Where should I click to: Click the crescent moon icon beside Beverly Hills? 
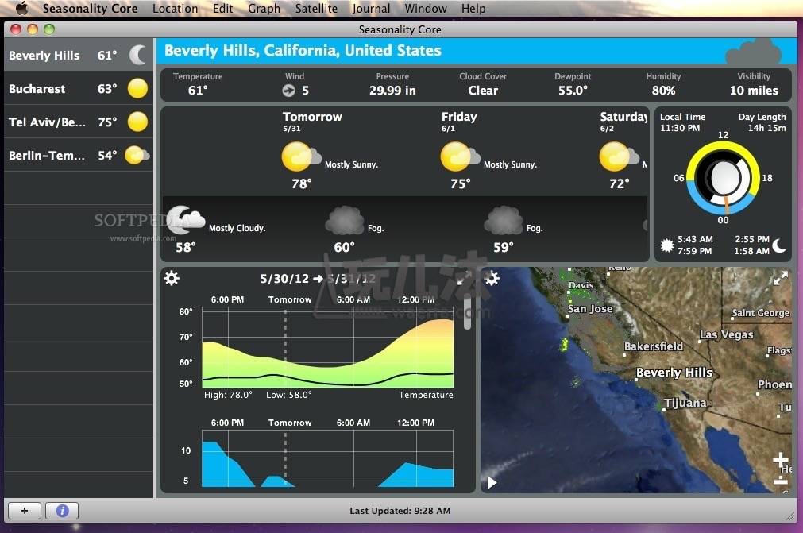pos(137,55)
